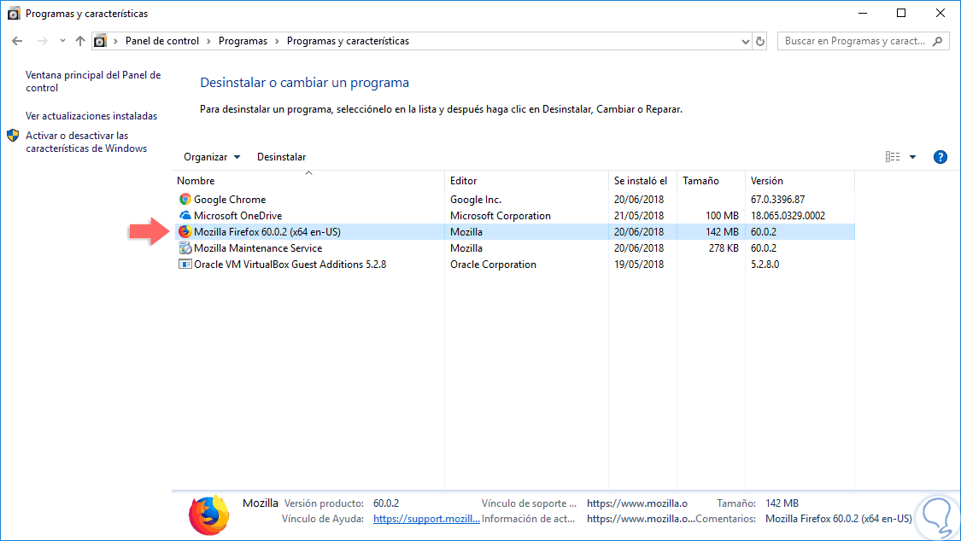Click version 18.065.0329.0002 cell

click(x=788, y=215)
